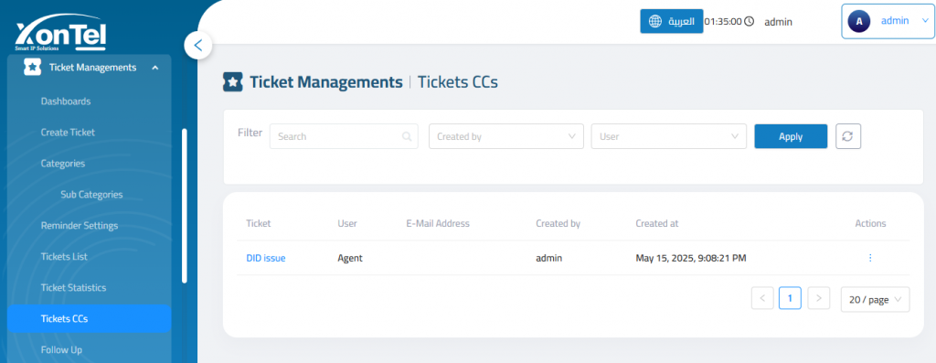Select Sub Categories in the sidebar
This screenshot has width=936, height=363.
(91, 195)
